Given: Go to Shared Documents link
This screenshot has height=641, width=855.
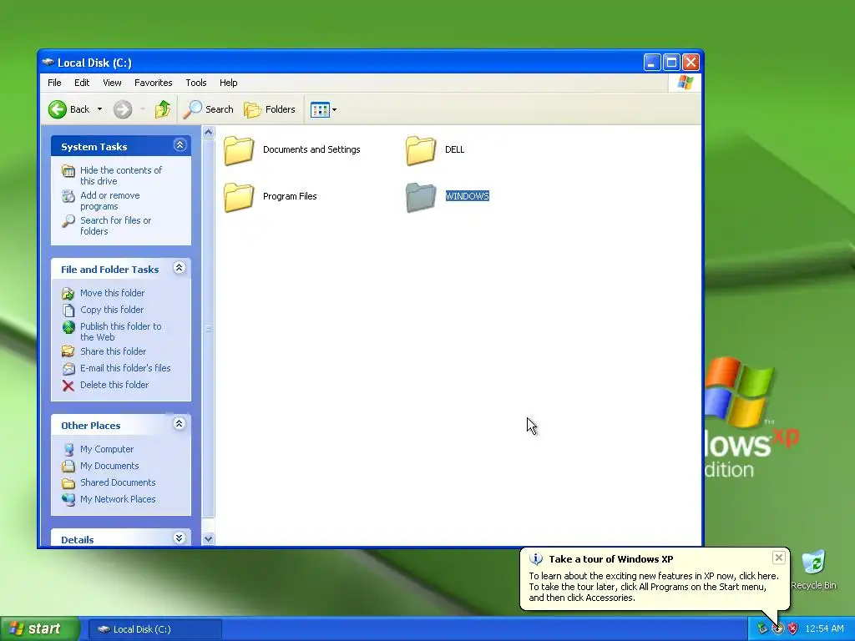Looking at the screenshot, I should click(x=118, y=482).
